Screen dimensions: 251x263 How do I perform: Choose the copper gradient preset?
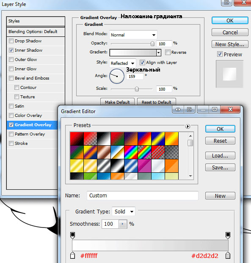pyautogui.click(x=104, y=152)
